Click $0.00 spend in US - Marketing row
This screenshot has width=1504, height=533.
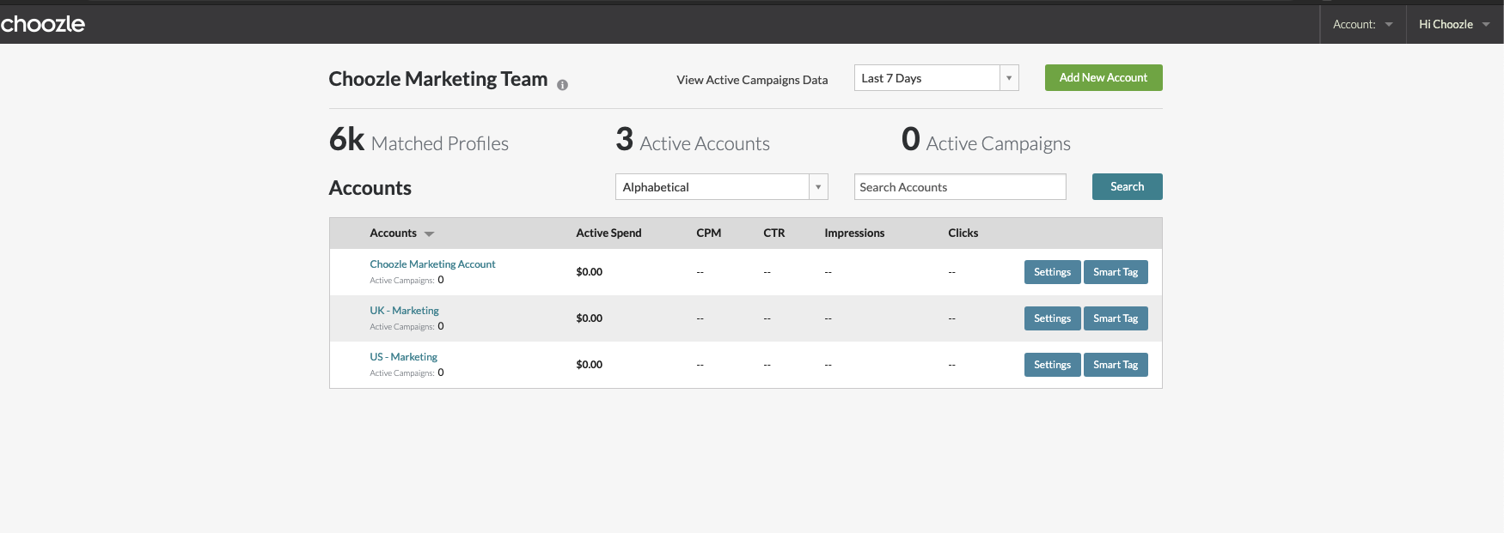coord(589,365)
